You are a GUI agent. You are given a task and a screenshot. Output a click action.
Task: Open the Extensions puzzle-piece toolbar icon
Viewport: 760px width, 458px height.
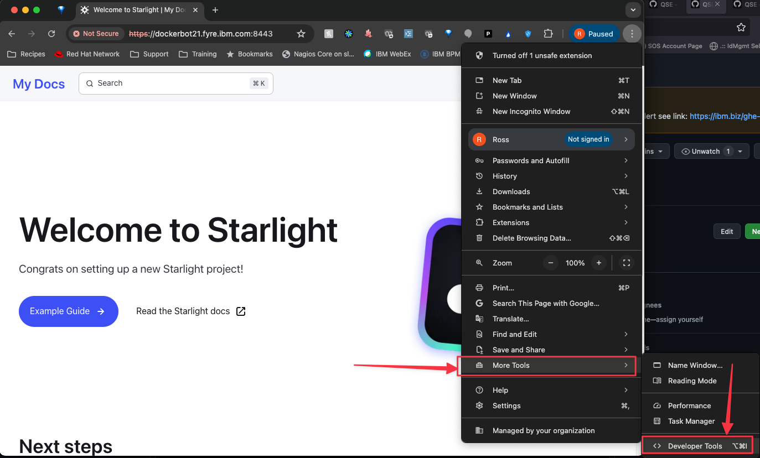click(548, 34)
